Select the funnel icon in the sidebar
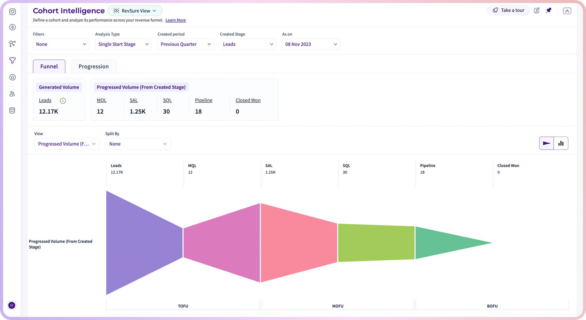This screenshot has width=586, height=320. (x=13, y=61)
